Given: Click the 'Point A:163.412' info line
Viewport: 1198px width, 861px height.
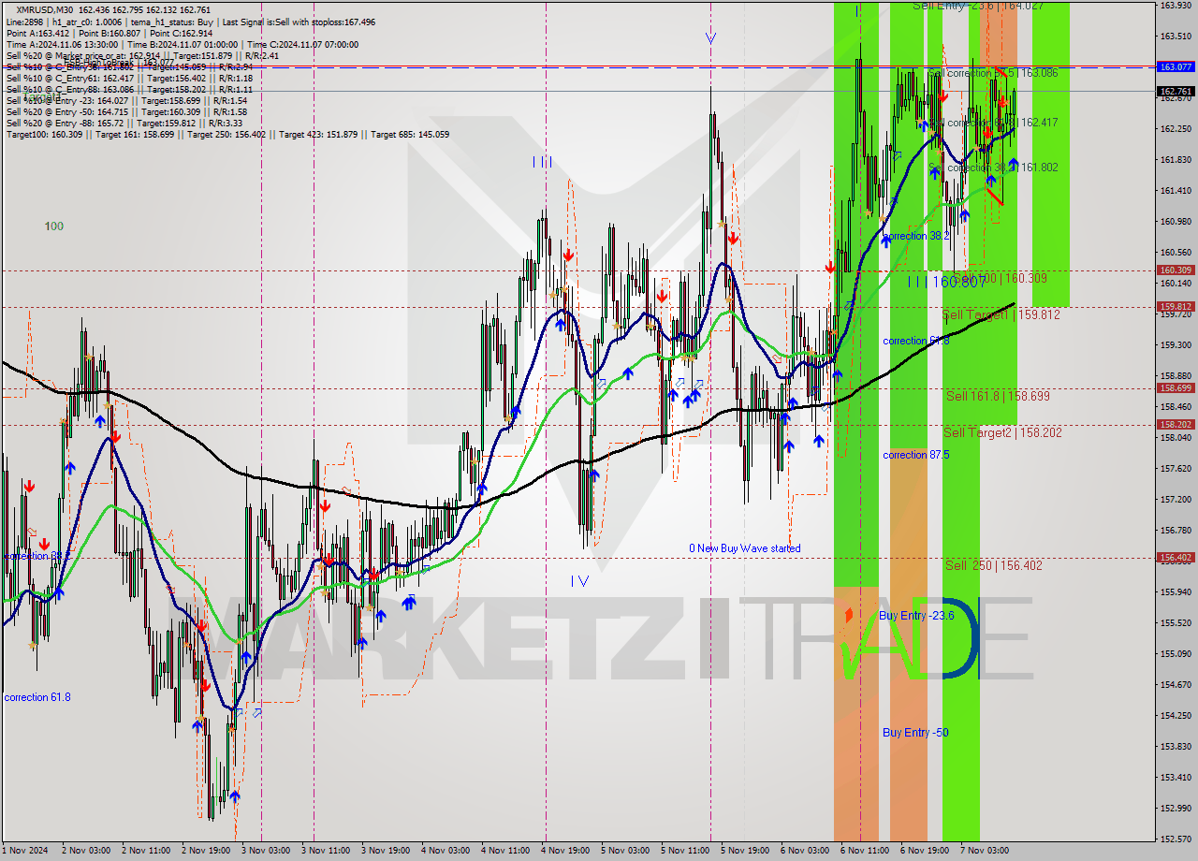Looking at the screenshot, I should pyautogui.click(x=37, y=33).
